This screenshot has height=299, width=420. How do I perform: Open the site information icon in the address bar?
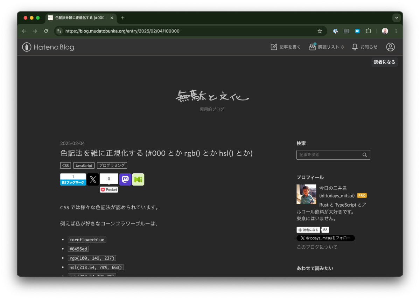pyautogui.click(x=59, y=31)
